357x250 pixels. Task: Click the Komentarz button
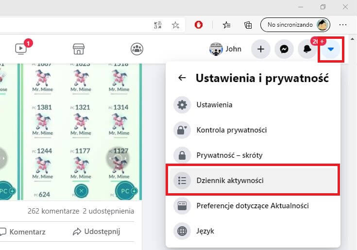click(x=23, y=232)
